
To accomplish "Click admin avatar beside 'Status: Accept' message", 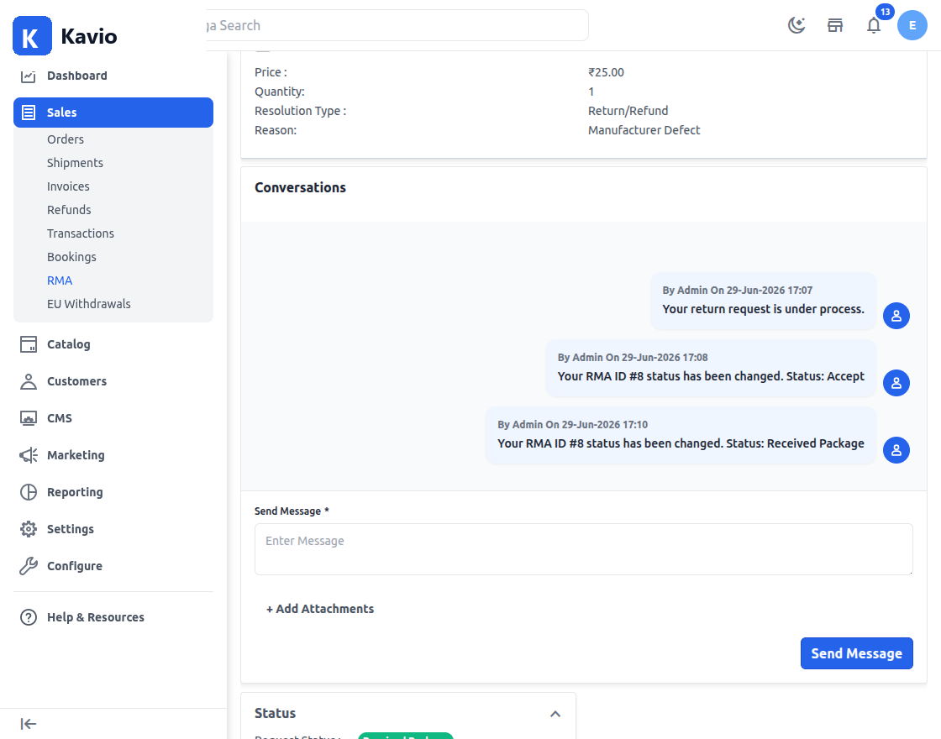I will [896, 383].
